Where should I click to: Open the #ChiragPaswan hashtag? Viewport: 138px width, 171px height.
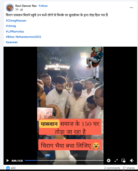pos(16,21)
